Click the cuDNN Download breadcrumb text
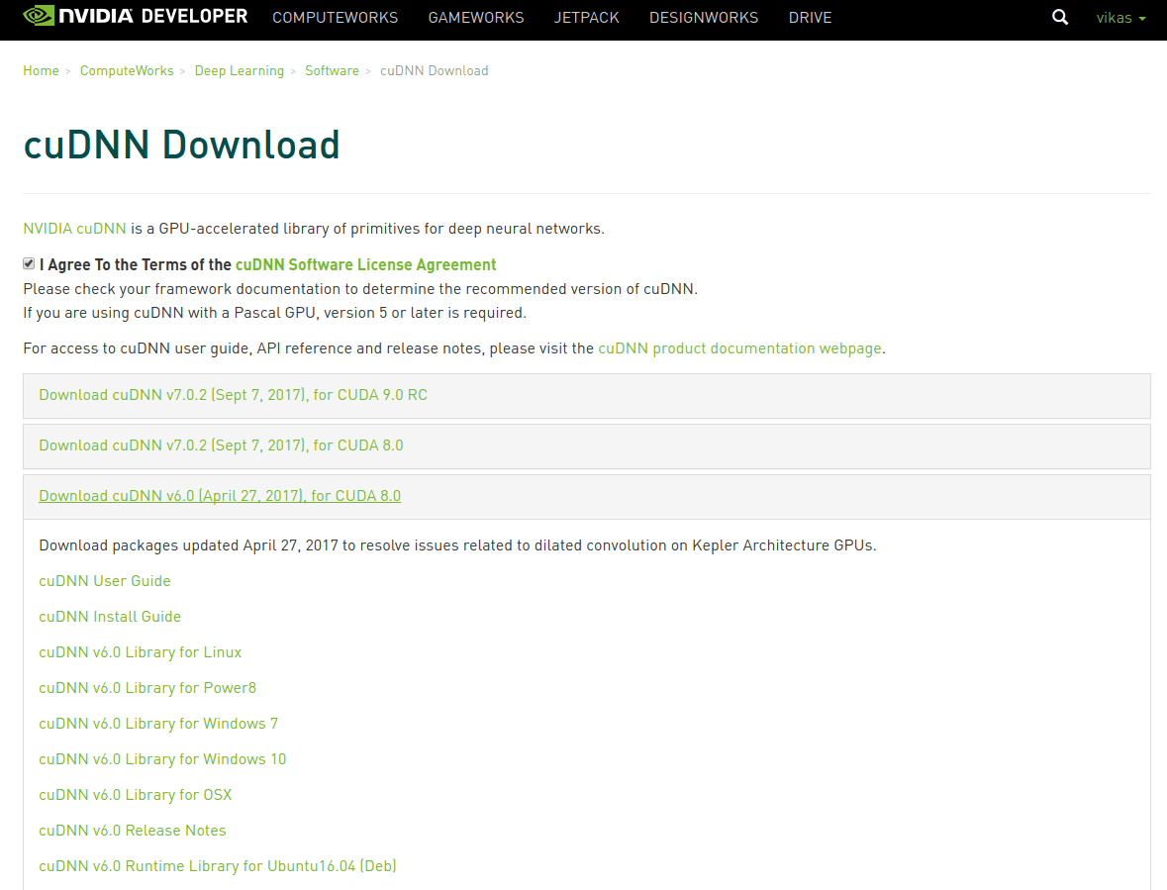Image resolution: width=1167 pixels, height=890 pixels. point(434,70)
